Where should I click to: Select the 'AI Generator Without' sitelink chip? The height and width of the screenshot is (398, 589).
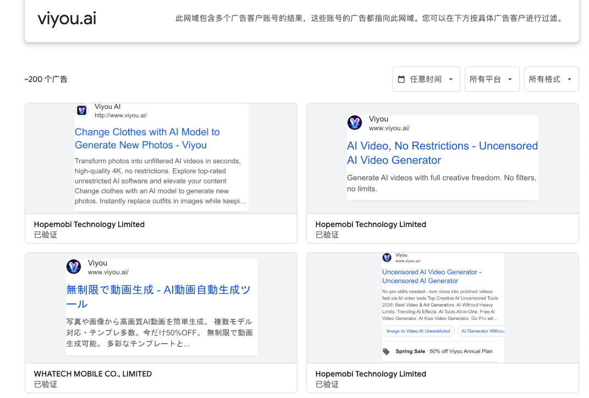click(x=482, y=331)
